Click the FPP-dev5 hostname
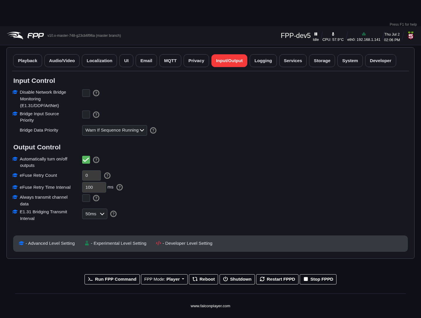Image resolution: width=421 pixels, height=318 pixels. coord(296,36)
